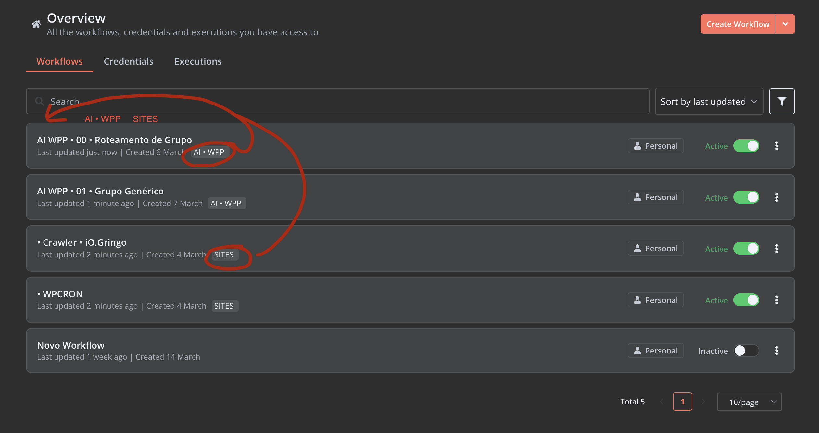Toggle Crawler iO.Gringo active switch
The image size is (819, 433).
746,249
